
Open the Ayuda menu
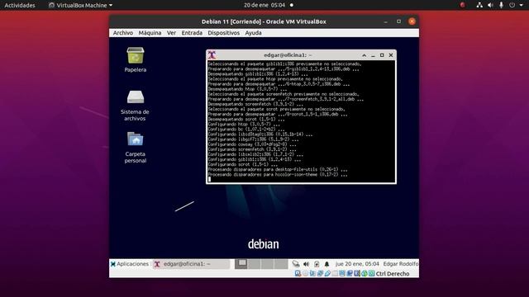pos(254,33)
